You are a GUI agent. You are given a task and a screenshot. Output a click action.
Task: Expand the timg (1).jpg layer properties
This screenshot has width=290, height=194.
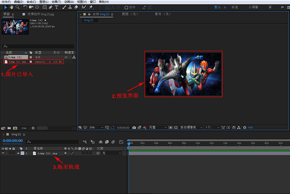pos(19,153)
